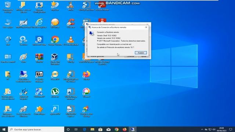Open the VLC media player shortcut
235x132 pixels.
[x=71, y=41]
